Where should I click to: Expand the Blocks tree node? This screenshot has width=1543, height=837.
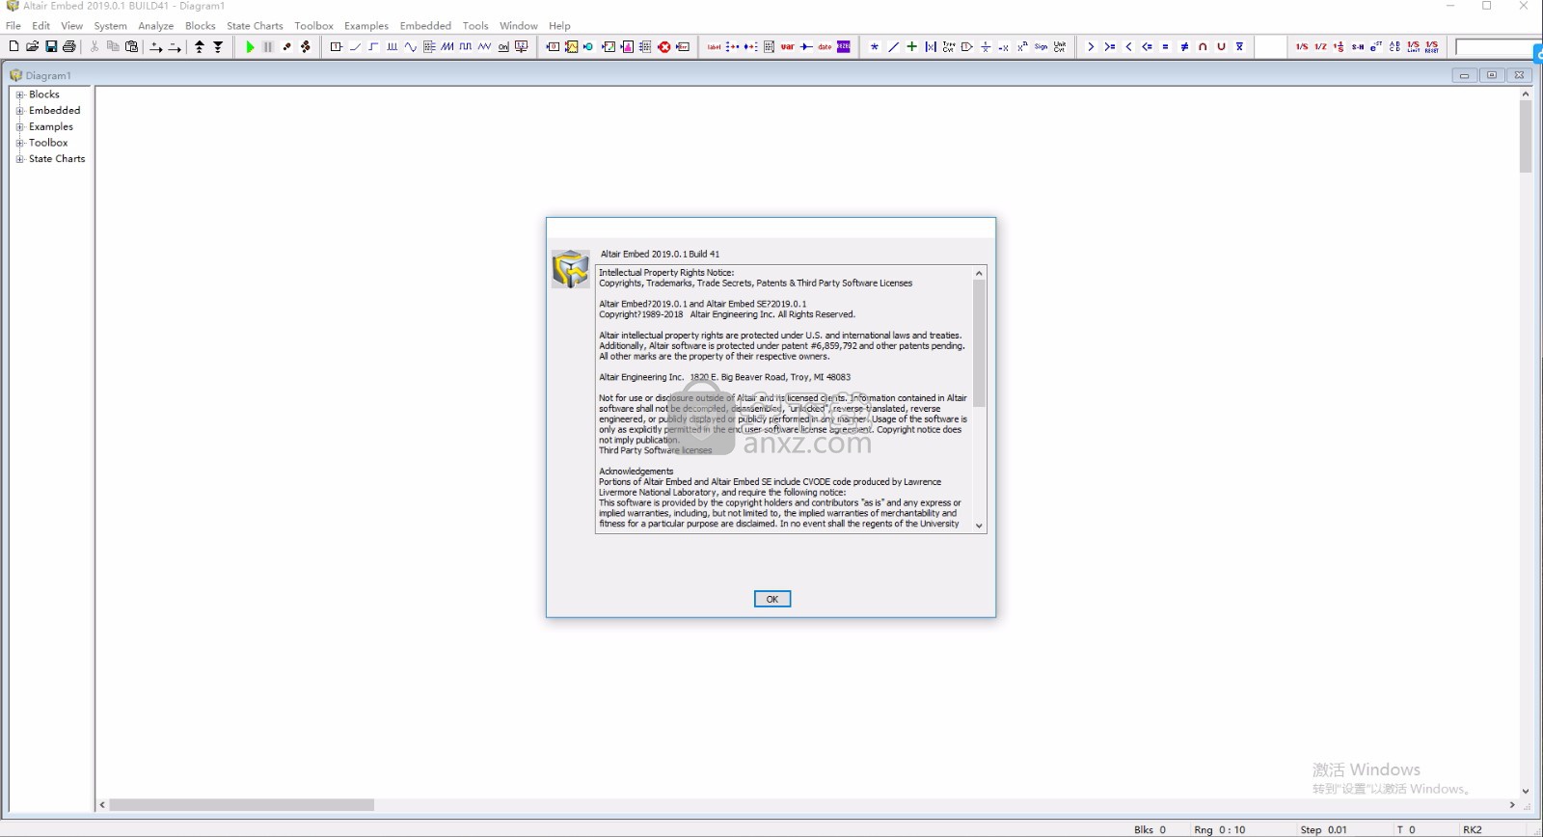[19, 94]
